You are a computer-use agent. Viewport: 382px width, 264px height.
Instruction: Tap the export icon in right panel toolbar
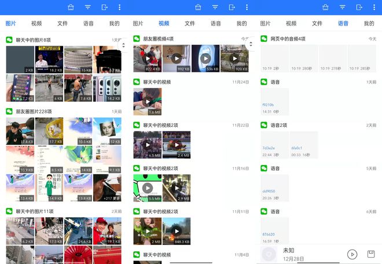click(x=359, y=8)
